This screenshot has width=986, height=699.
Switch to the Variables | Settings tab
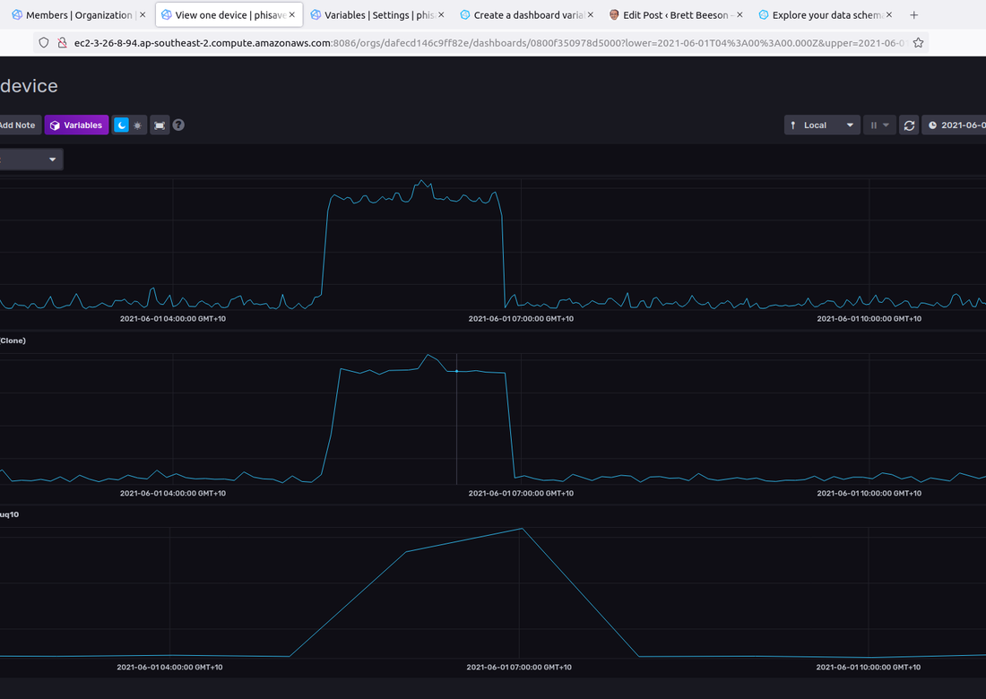(376, 14)
